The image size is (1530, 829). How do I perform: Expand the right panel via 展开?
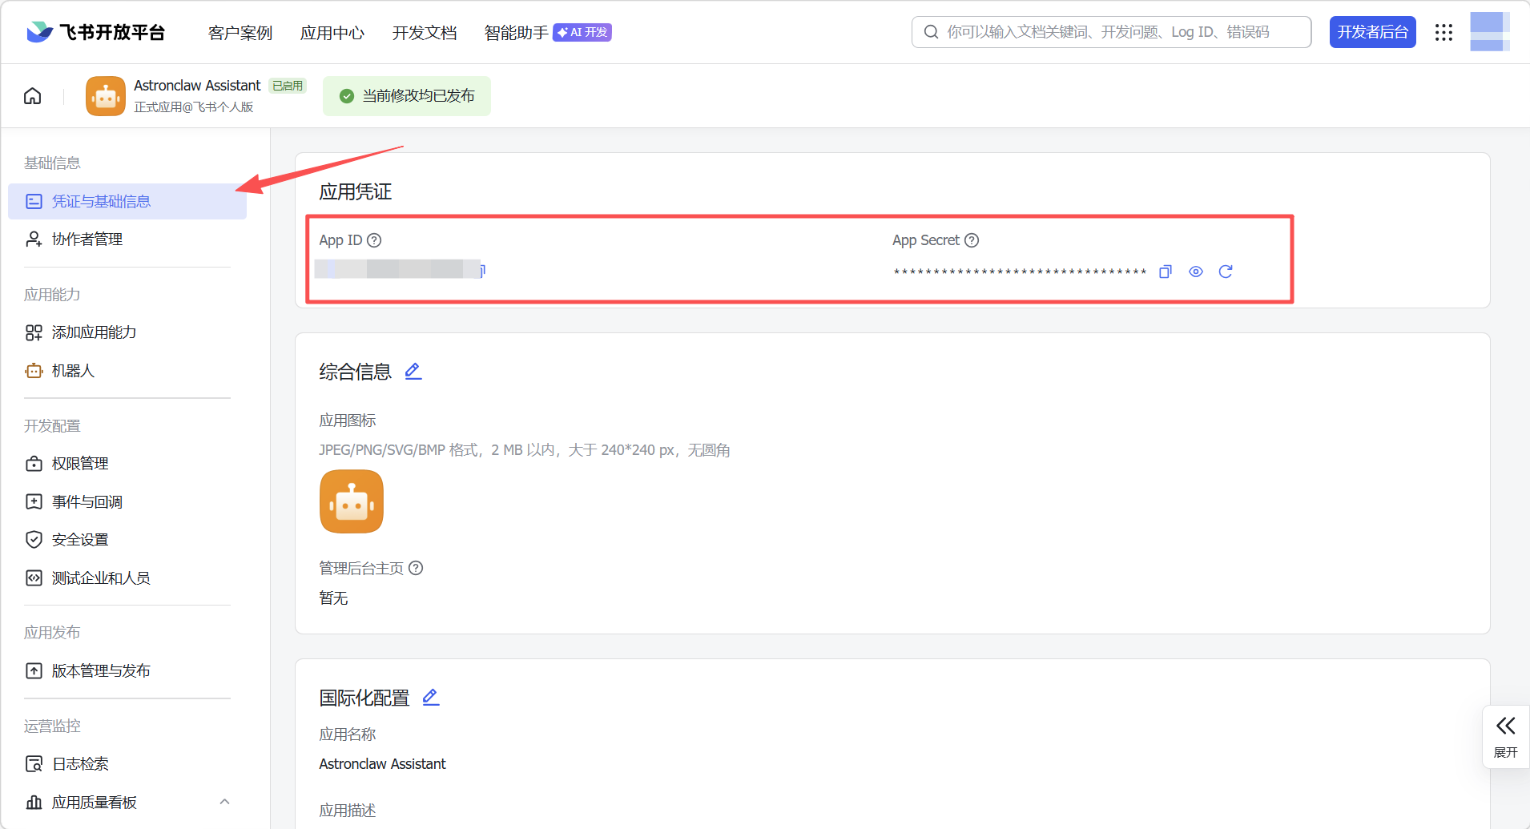(x=1504, y=736)
